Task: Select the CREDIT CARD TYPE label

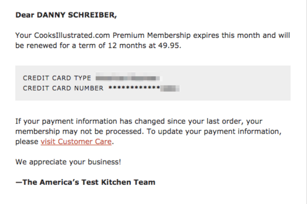Action: click(57, 78)
